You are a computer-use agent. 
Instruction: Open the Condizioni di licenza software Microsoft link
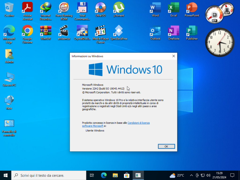[x=138, y=123]
